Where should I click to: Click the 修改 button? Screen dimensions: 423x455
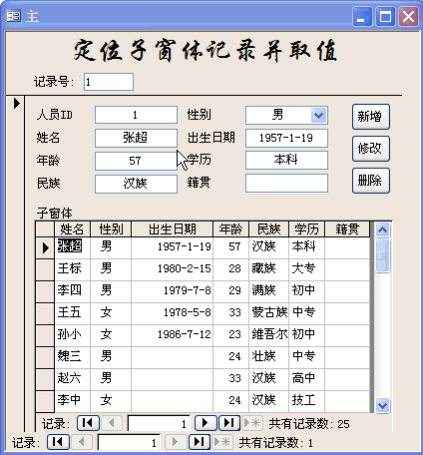pos(371,149)
